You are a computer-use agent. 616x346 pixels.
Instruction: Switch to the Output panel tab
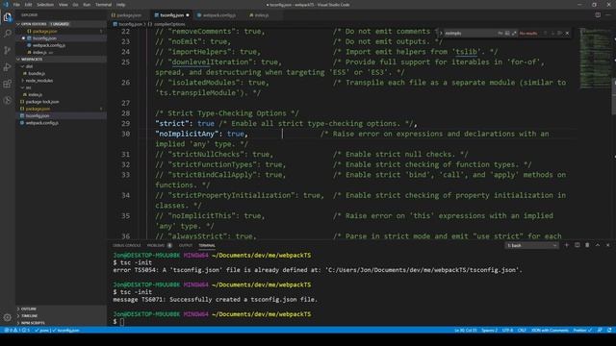186,246
